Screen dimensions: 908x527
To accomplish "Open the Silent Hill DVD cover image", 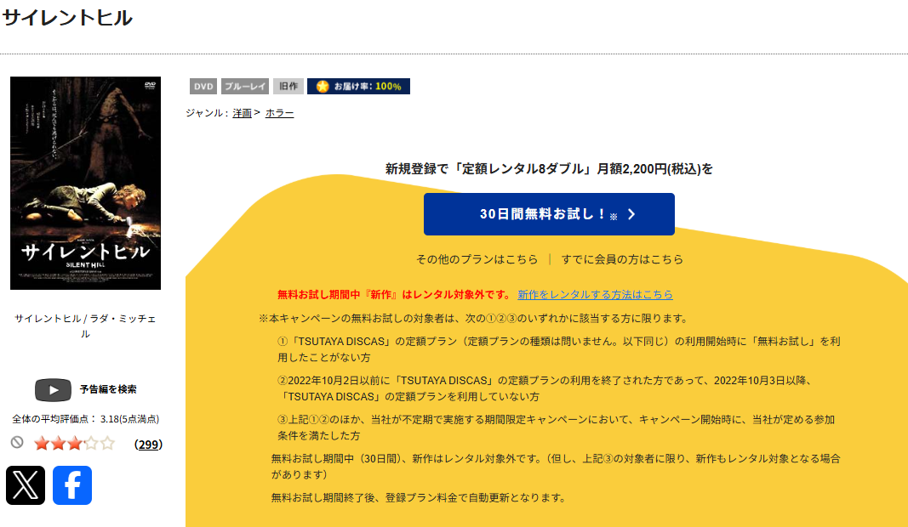I will (x=86, y=184).
